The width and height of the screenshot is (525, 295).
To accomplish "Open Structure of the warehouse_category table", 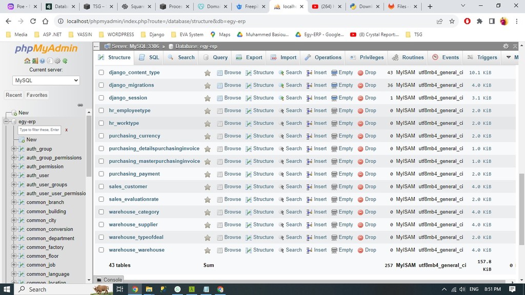I will coord(259,212).
